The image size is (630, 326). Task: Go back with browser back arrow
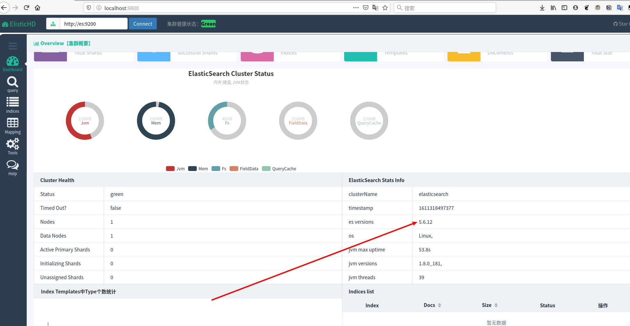click(x=4, y=8)
